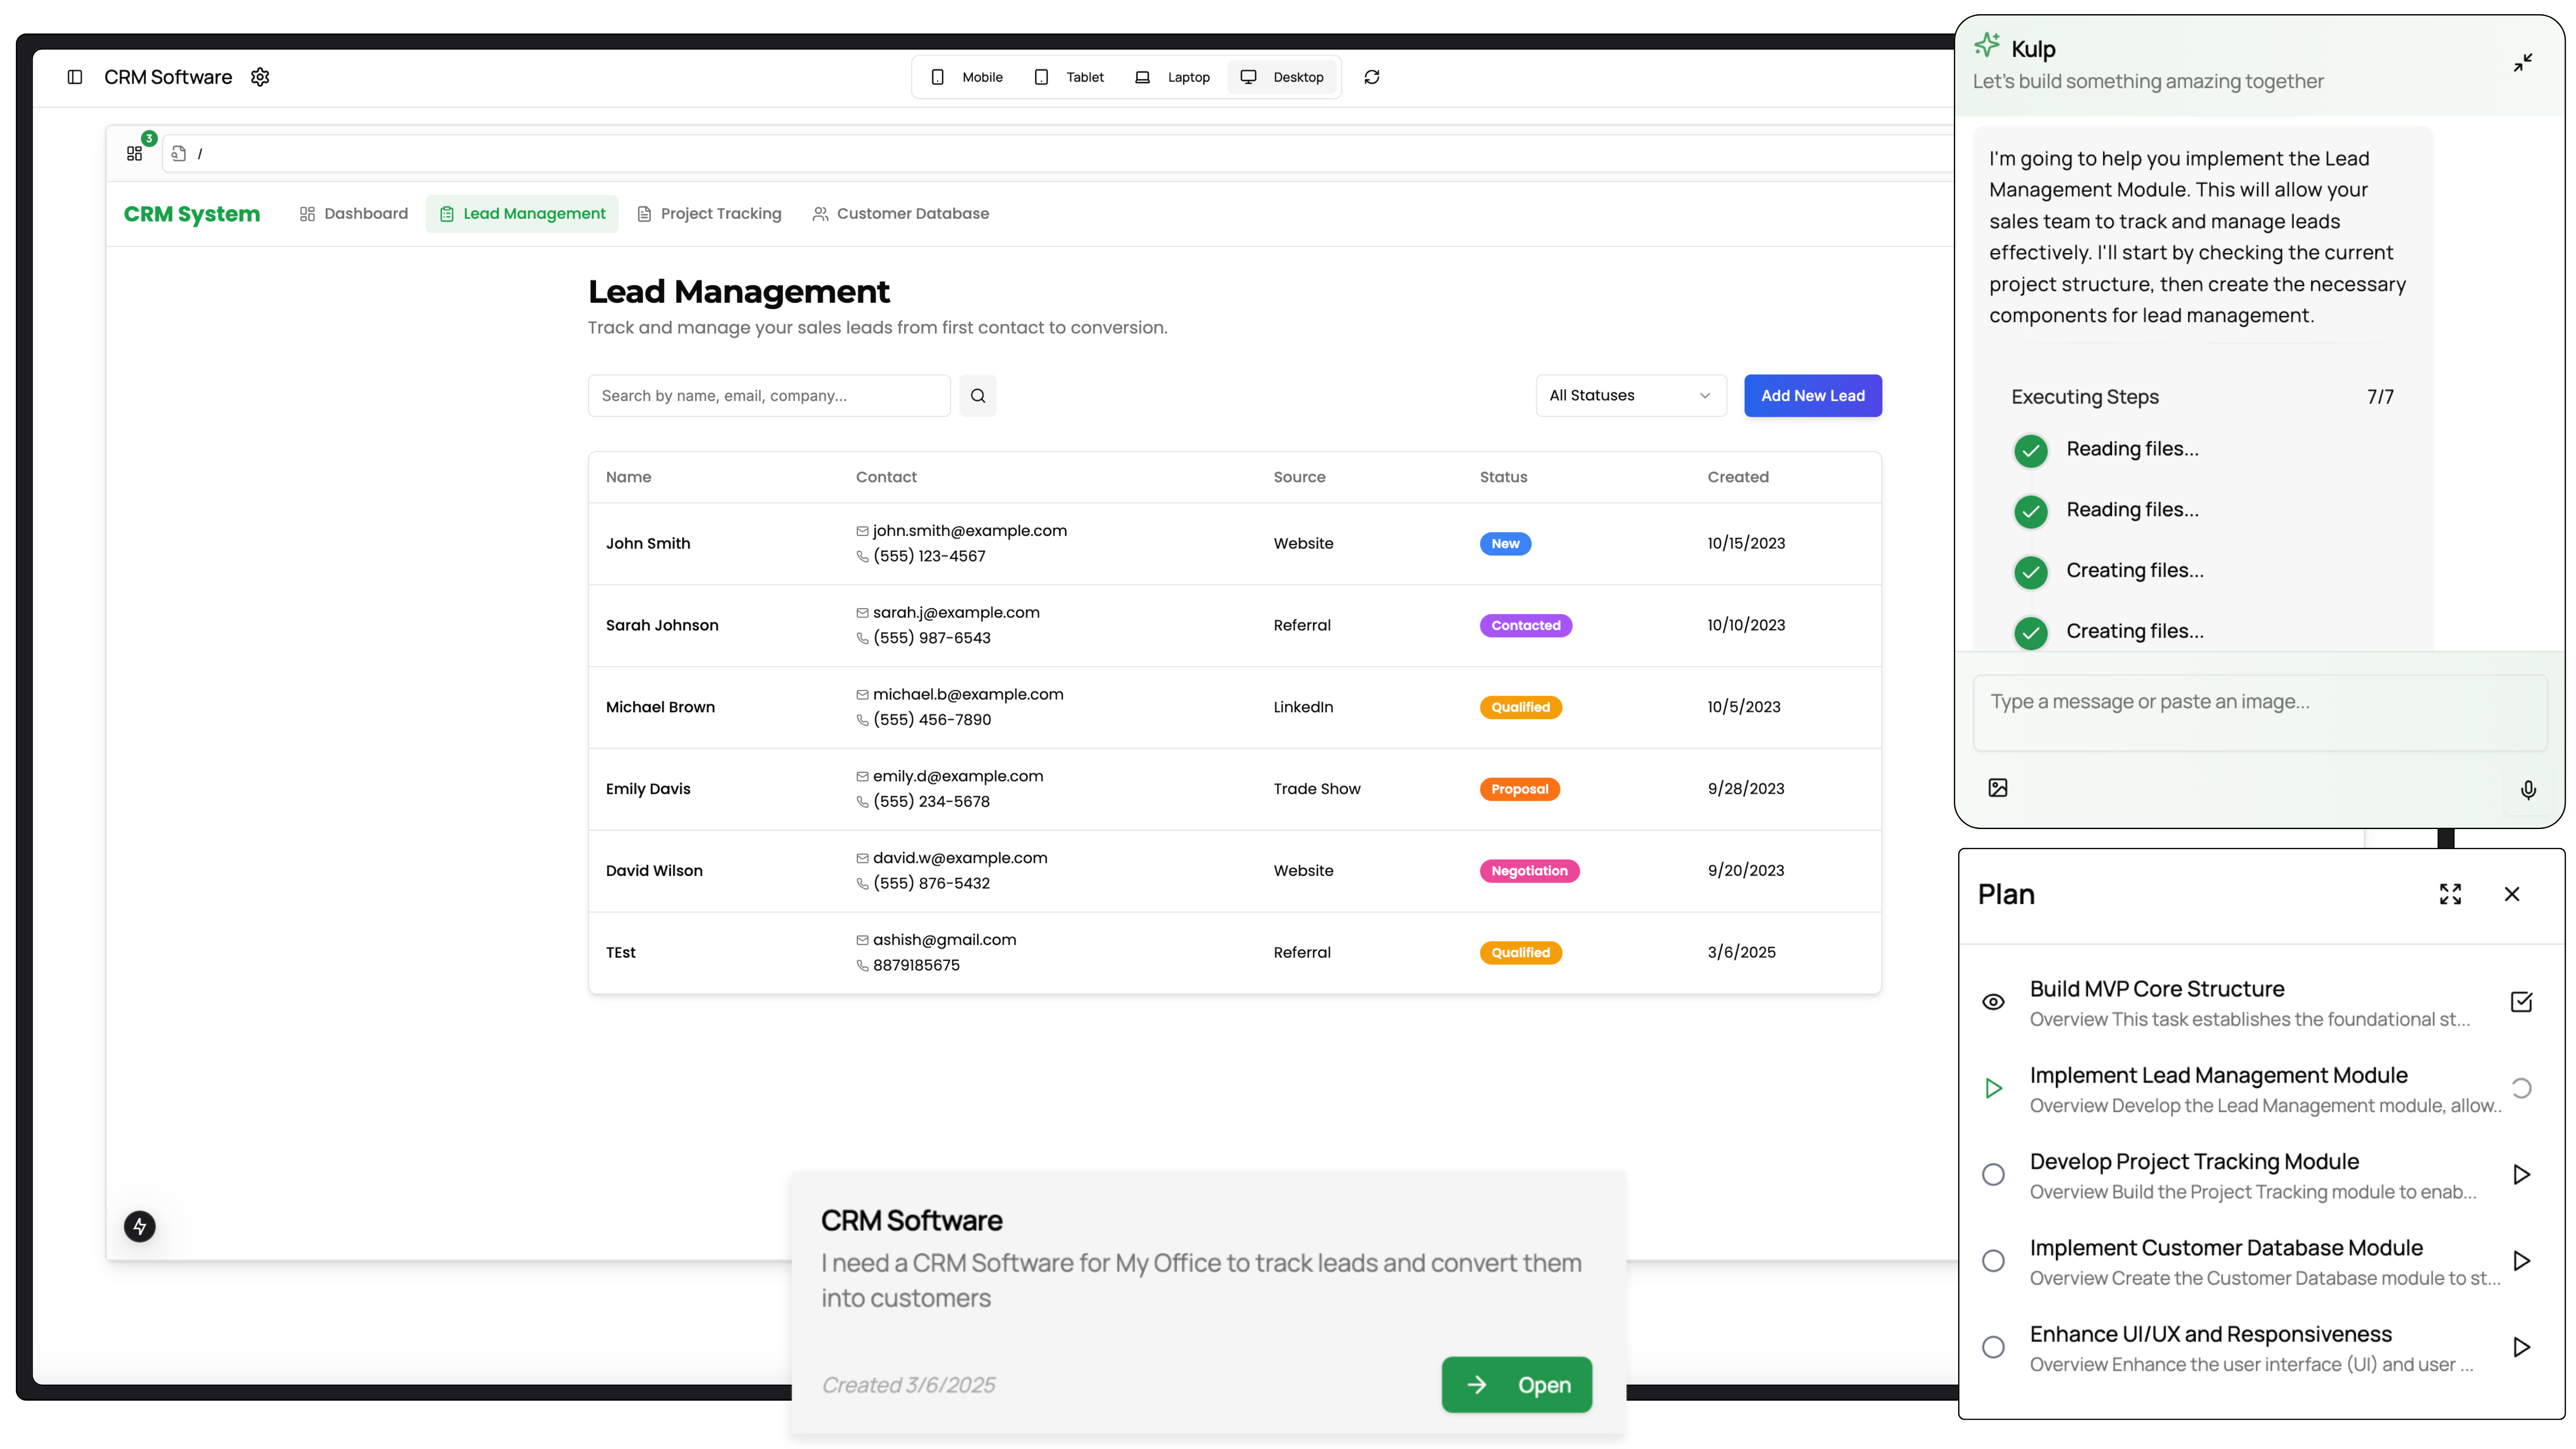
Task: Attach an image using the picture icon
Action: pyautogui.click(x=1998, y=788)
